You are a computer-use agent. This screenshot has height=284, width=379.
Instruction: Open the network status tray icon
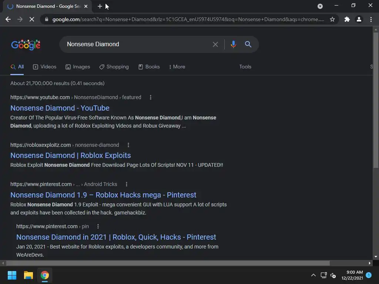point(323,275)
